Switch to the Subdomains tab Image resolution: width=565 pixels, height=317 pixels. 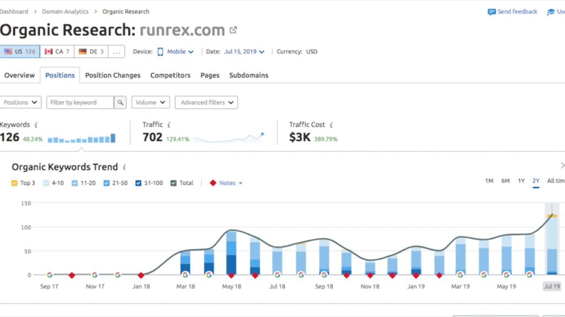[x=249, y=75]
